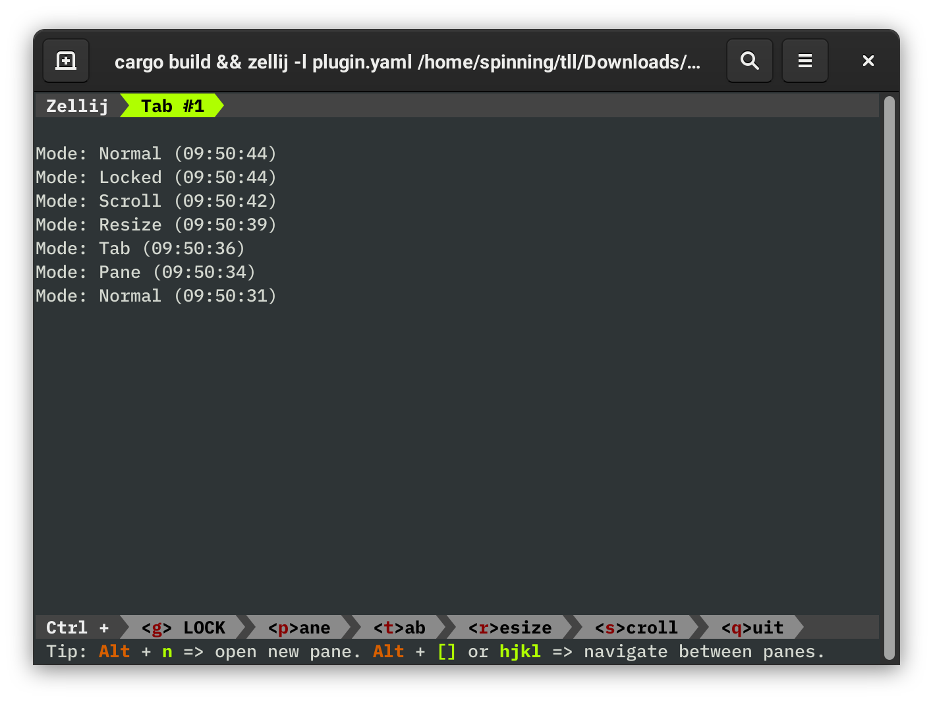Click the terminal vertical scrollbar

[890, 377]
